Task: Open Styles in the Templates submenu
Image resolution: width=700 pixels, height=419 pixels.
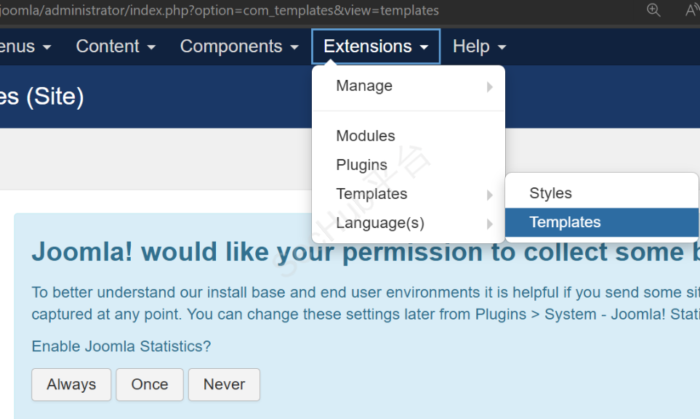Action: click(x=550, y=193)
